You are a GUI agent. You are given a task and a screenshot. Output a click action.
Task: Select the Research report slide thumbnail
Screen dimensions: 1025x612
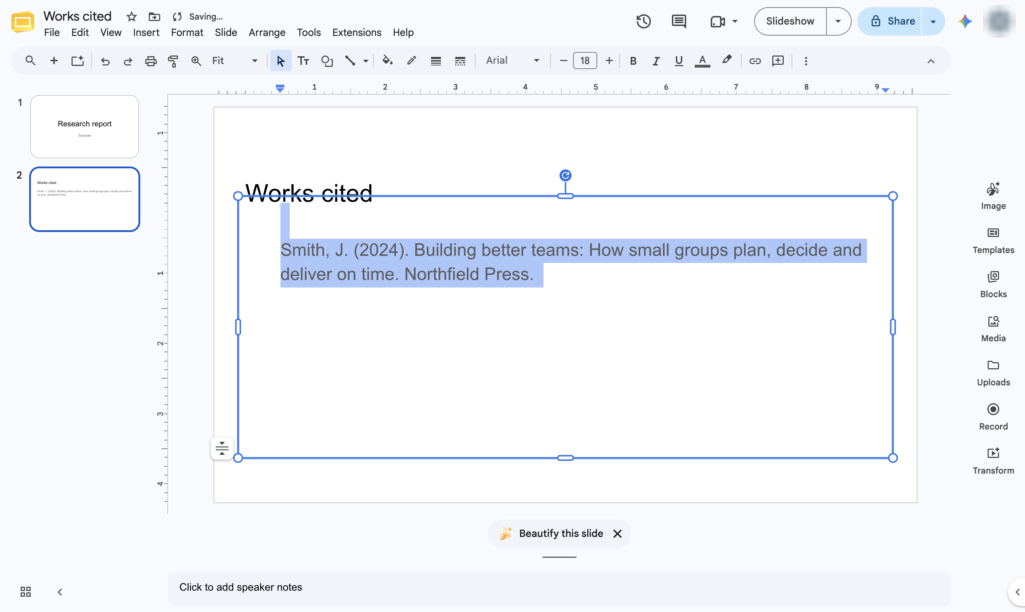[85, 127]
